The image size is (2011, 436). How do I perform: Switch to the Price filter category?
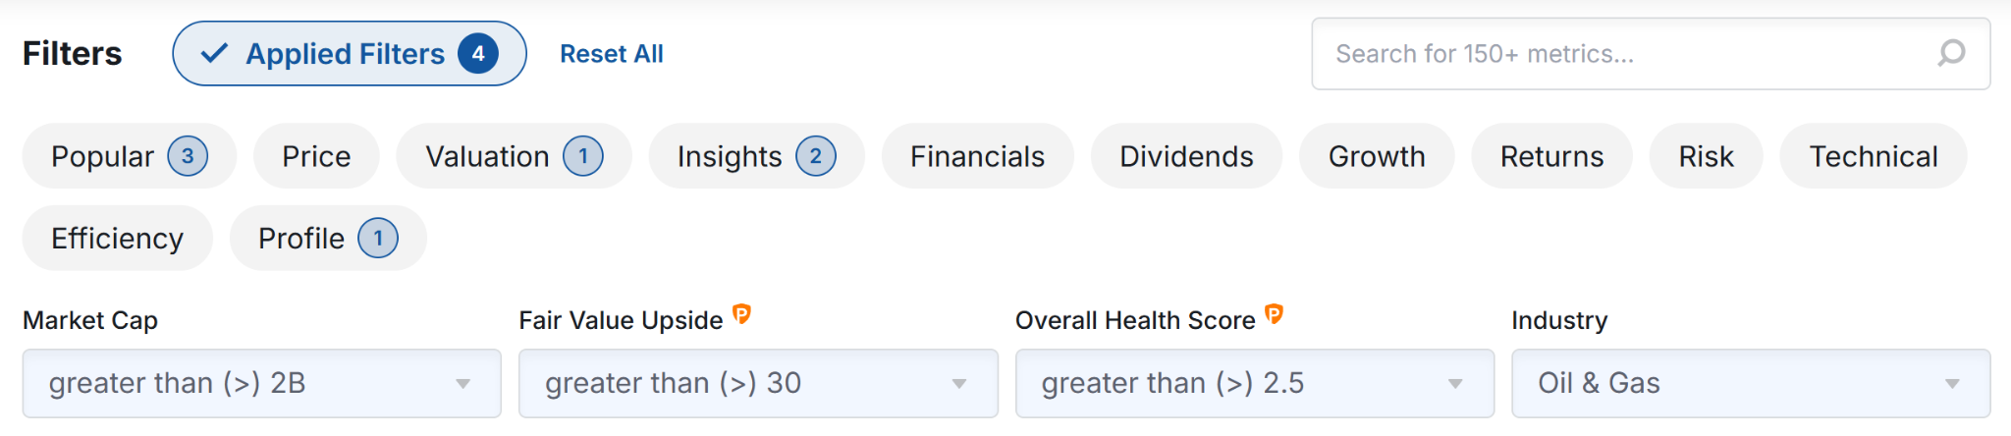(316, 156)
